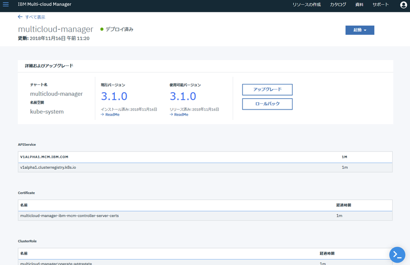Click the 詳細およびアップグレード section heading
The image size is (410, 265).
click(x=49, y=66)
